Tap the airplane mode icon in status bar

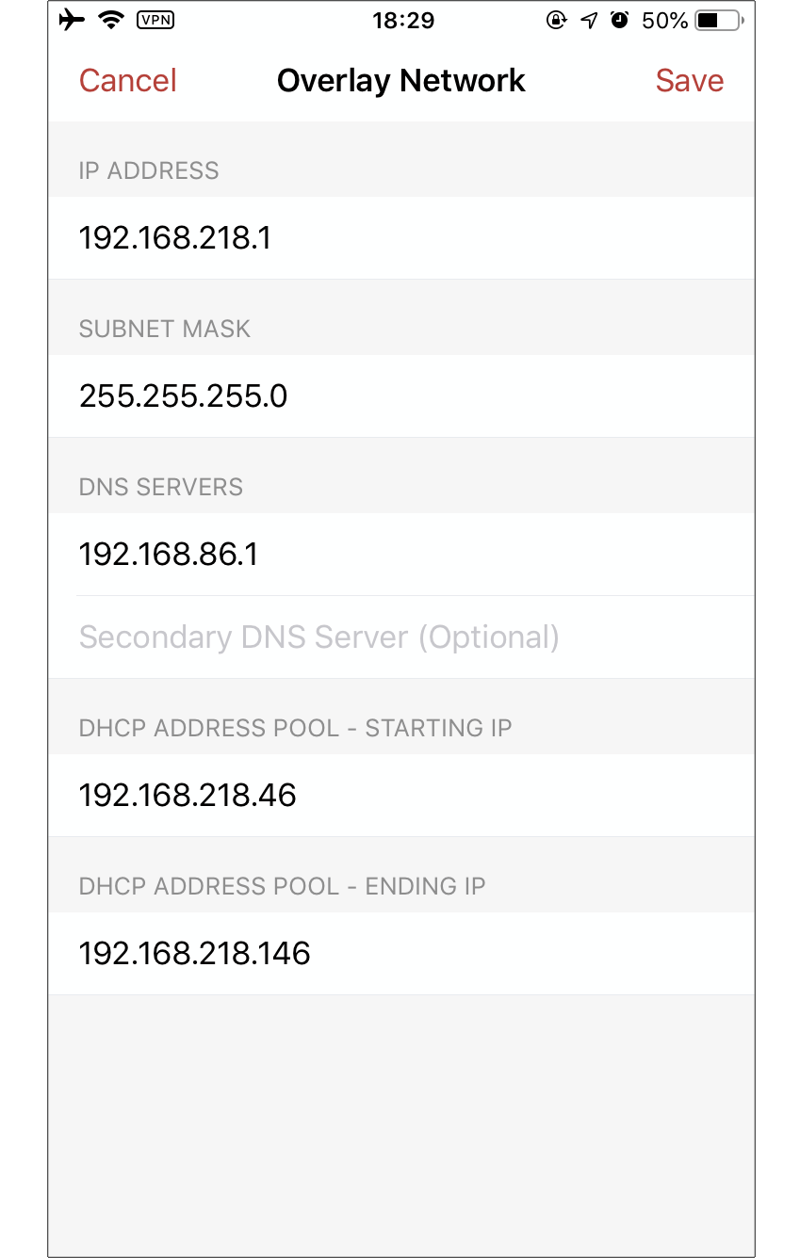pyautogui.click(x=72, y=20)
